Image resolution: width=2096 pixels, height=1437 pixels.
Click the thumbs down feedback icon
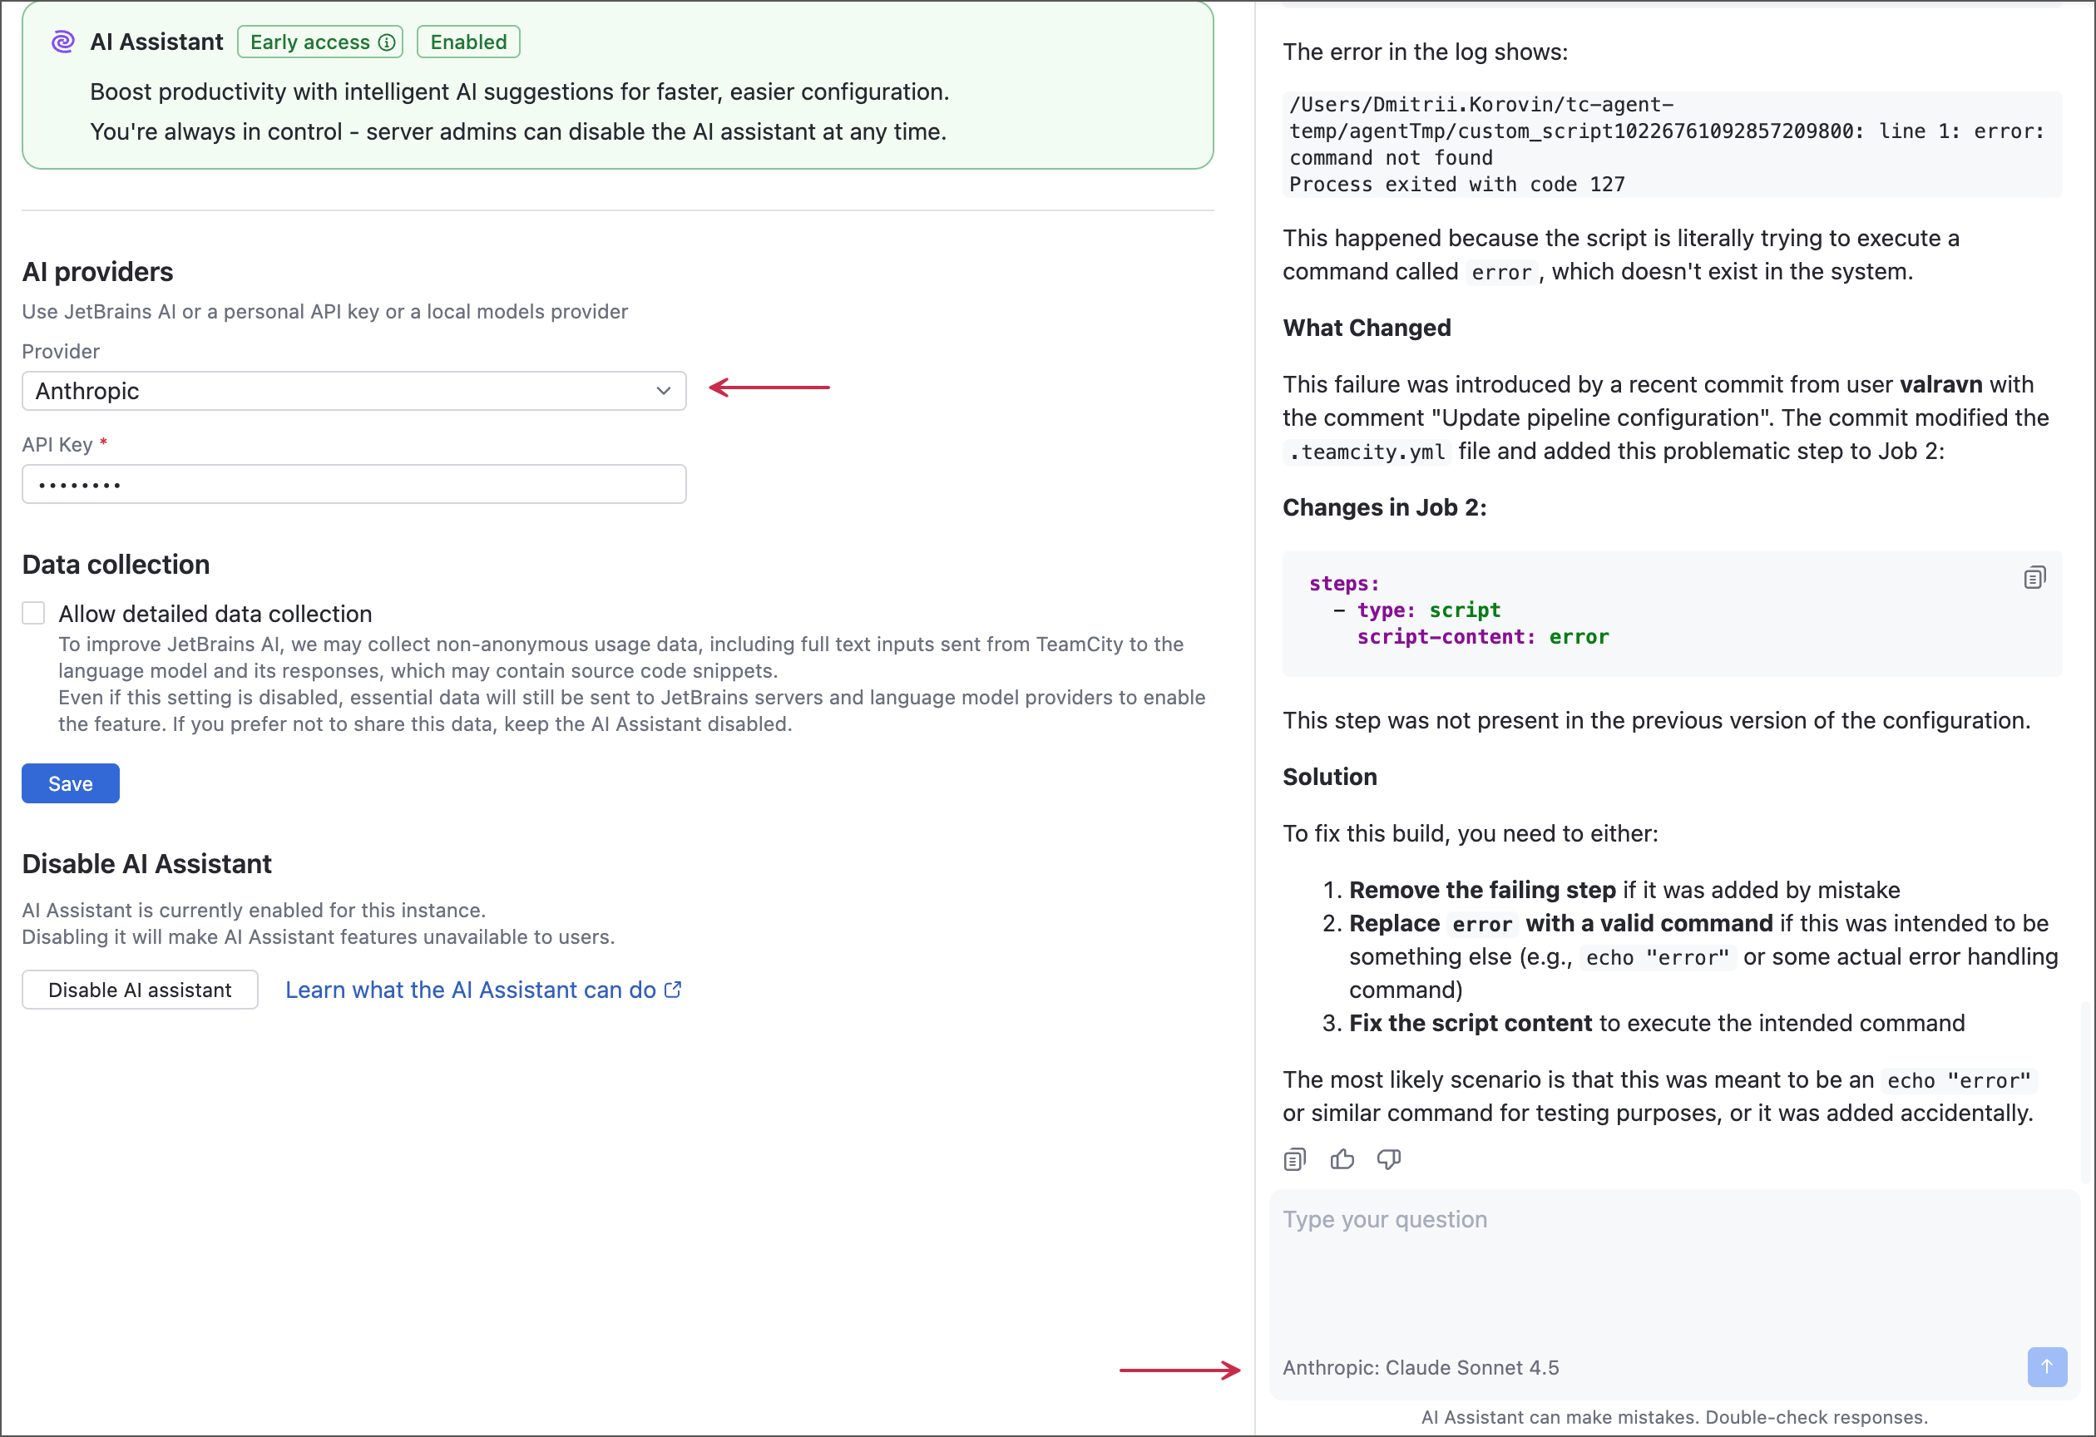pos(1389,1159)
